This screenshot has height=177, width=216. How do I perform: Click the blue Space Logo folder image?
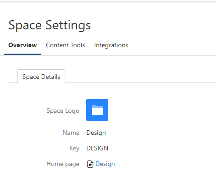97,110
